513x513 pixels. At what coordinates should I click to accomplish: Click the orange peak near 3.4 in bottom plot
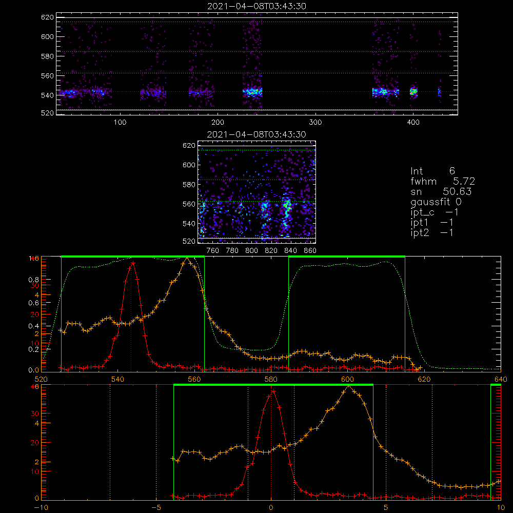click(x=348, y=386)
